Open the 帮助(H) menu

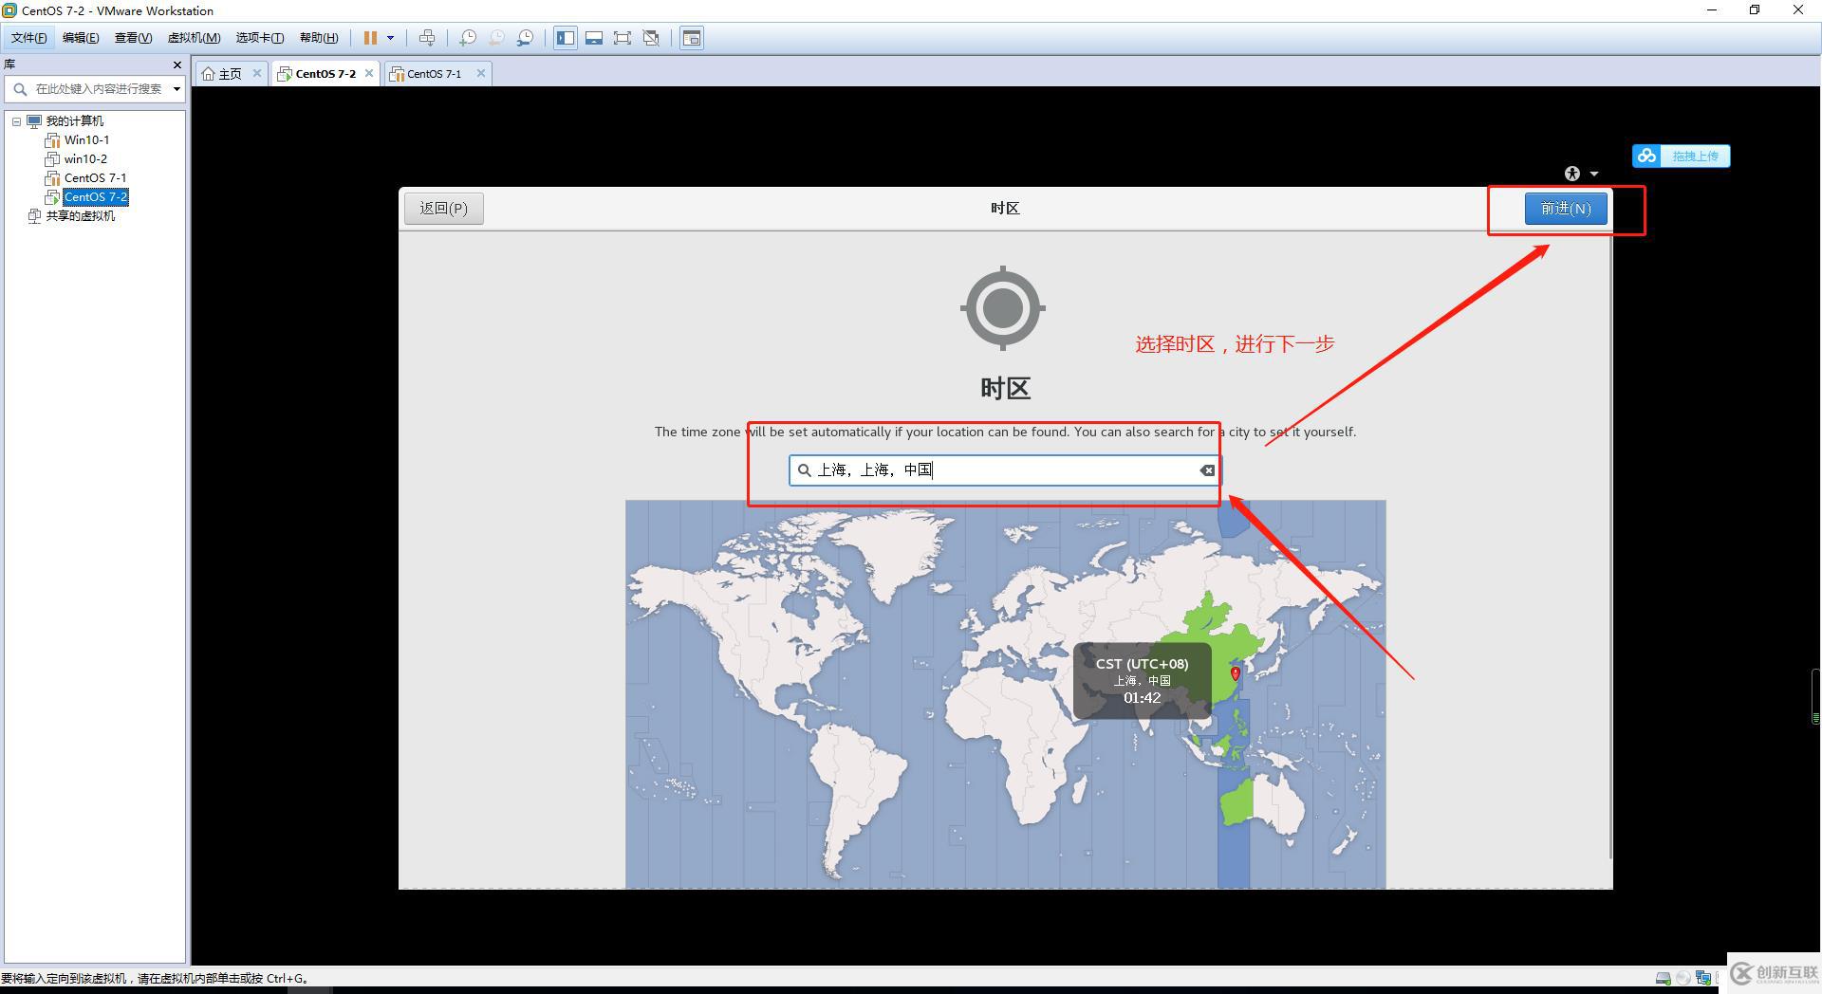[x=318, y=38]
